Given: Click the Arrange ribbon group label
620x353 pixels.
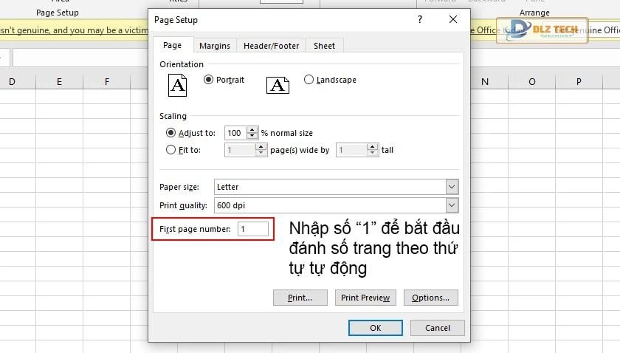Looking at the screenshot, I should [x=534, y=13].
